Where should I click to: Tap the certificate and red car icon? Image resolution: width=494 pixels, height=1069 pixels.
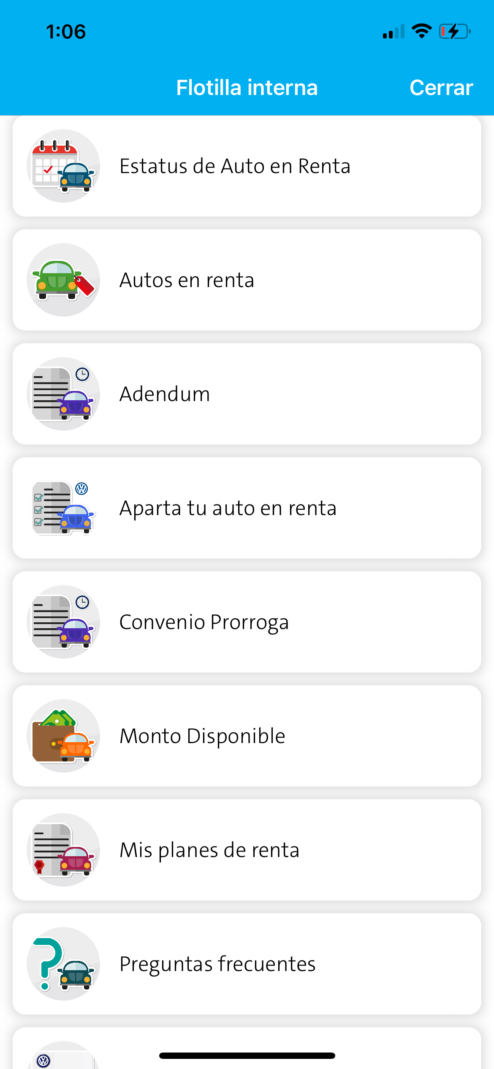[63, 850]
